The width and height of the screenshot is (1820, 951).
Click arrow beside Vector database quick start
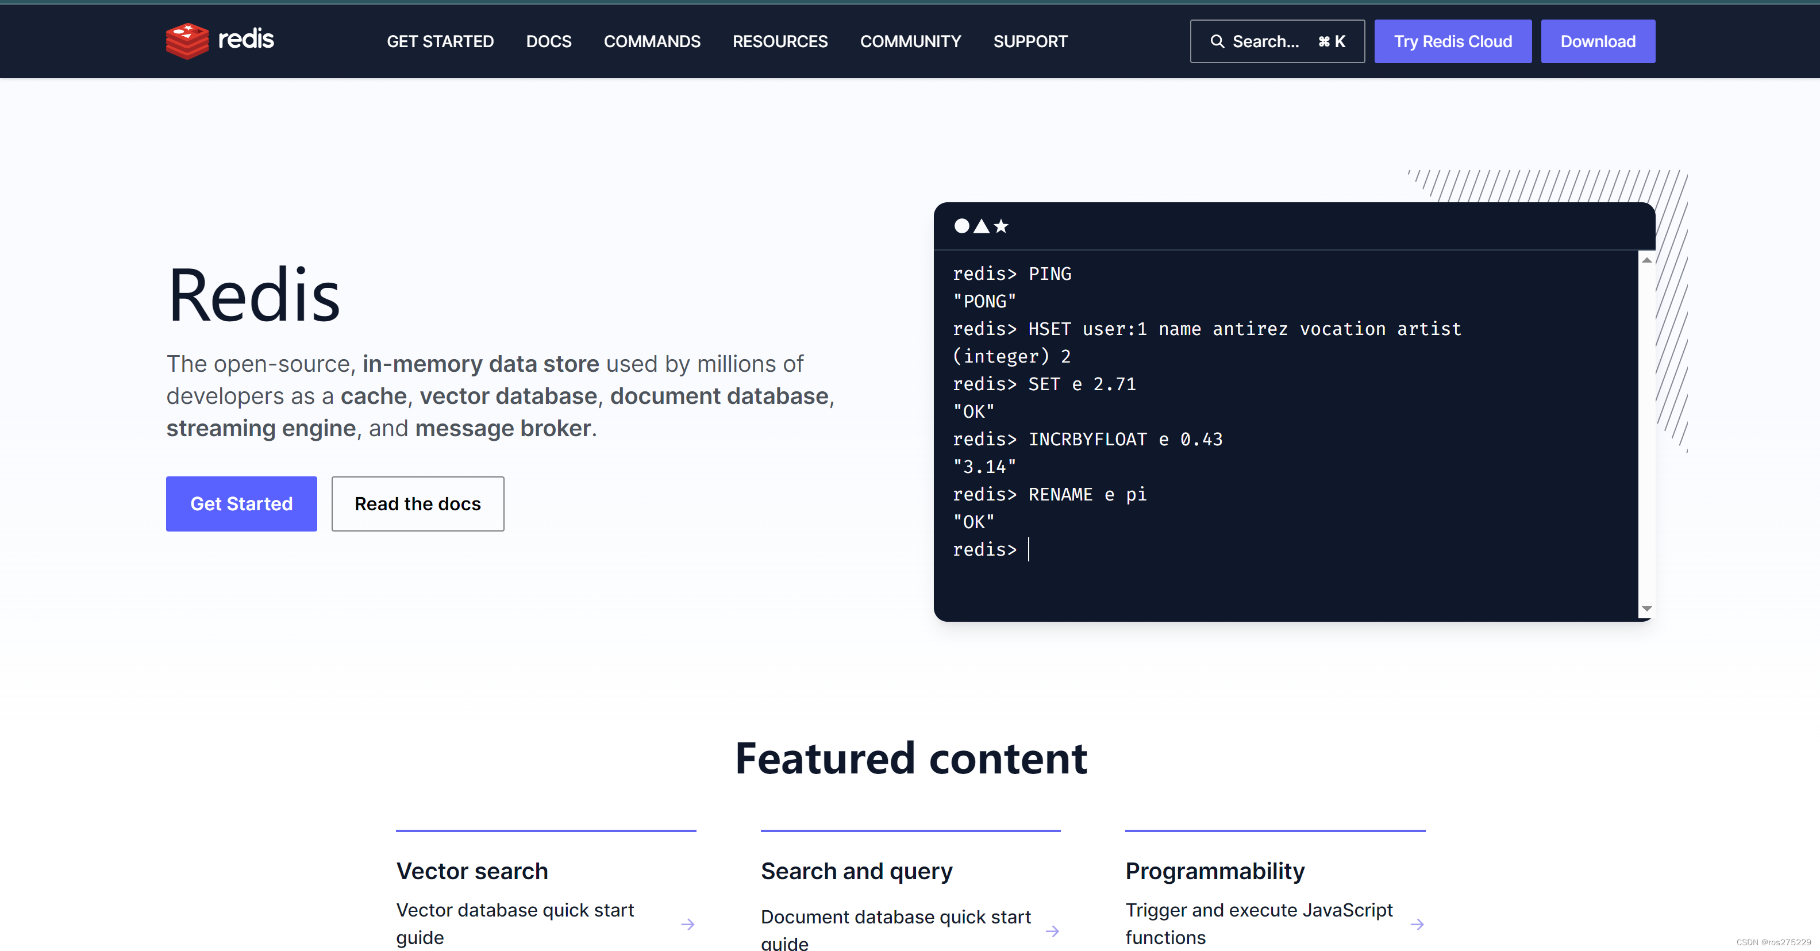click(x=687, y=924)
